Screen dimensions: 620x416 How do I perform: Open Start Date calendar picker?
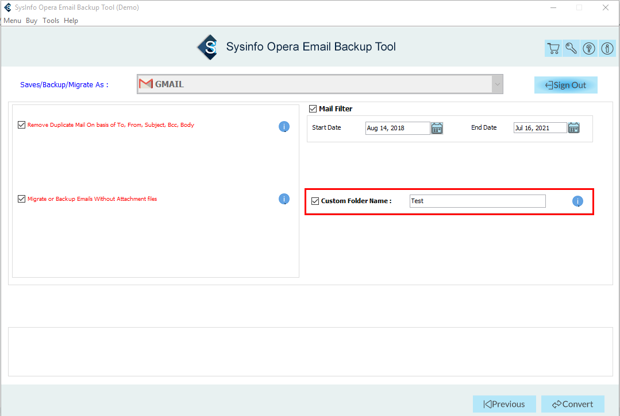pyautogui.click(x=437, y=129)
